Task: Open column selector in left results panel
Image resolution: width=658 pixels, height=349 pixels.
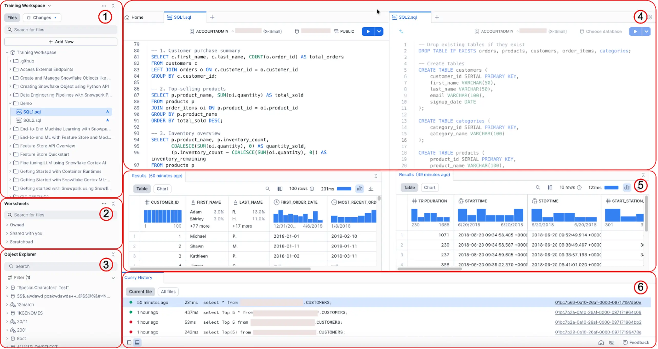Action: [x=280, y=189]
